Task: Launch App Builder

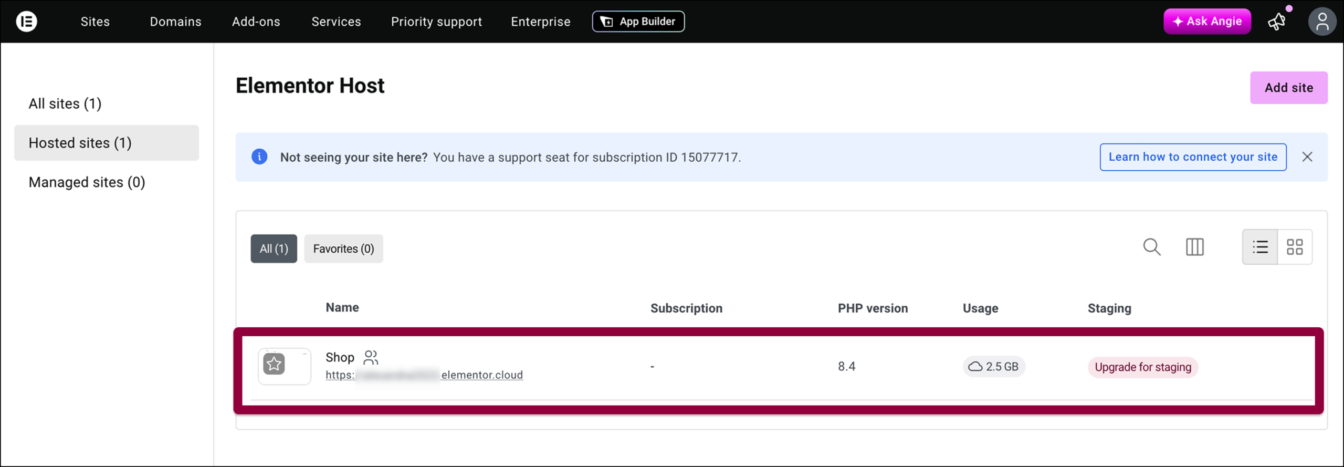Action: [x=638, y=22]
